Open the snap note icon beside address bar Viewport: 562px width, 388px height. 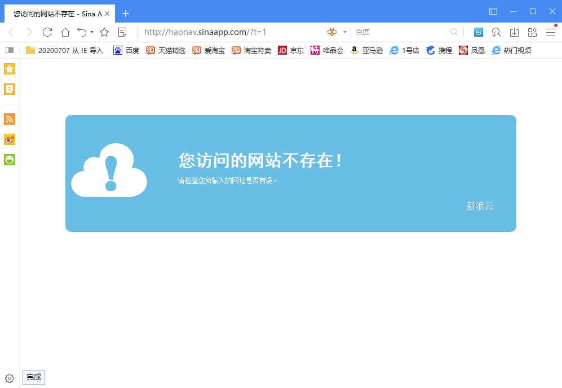(x=122, y=32)
